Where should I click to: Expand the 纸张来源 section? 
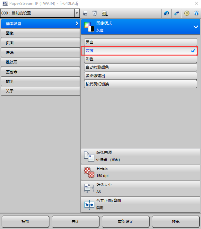coord(140,156)
